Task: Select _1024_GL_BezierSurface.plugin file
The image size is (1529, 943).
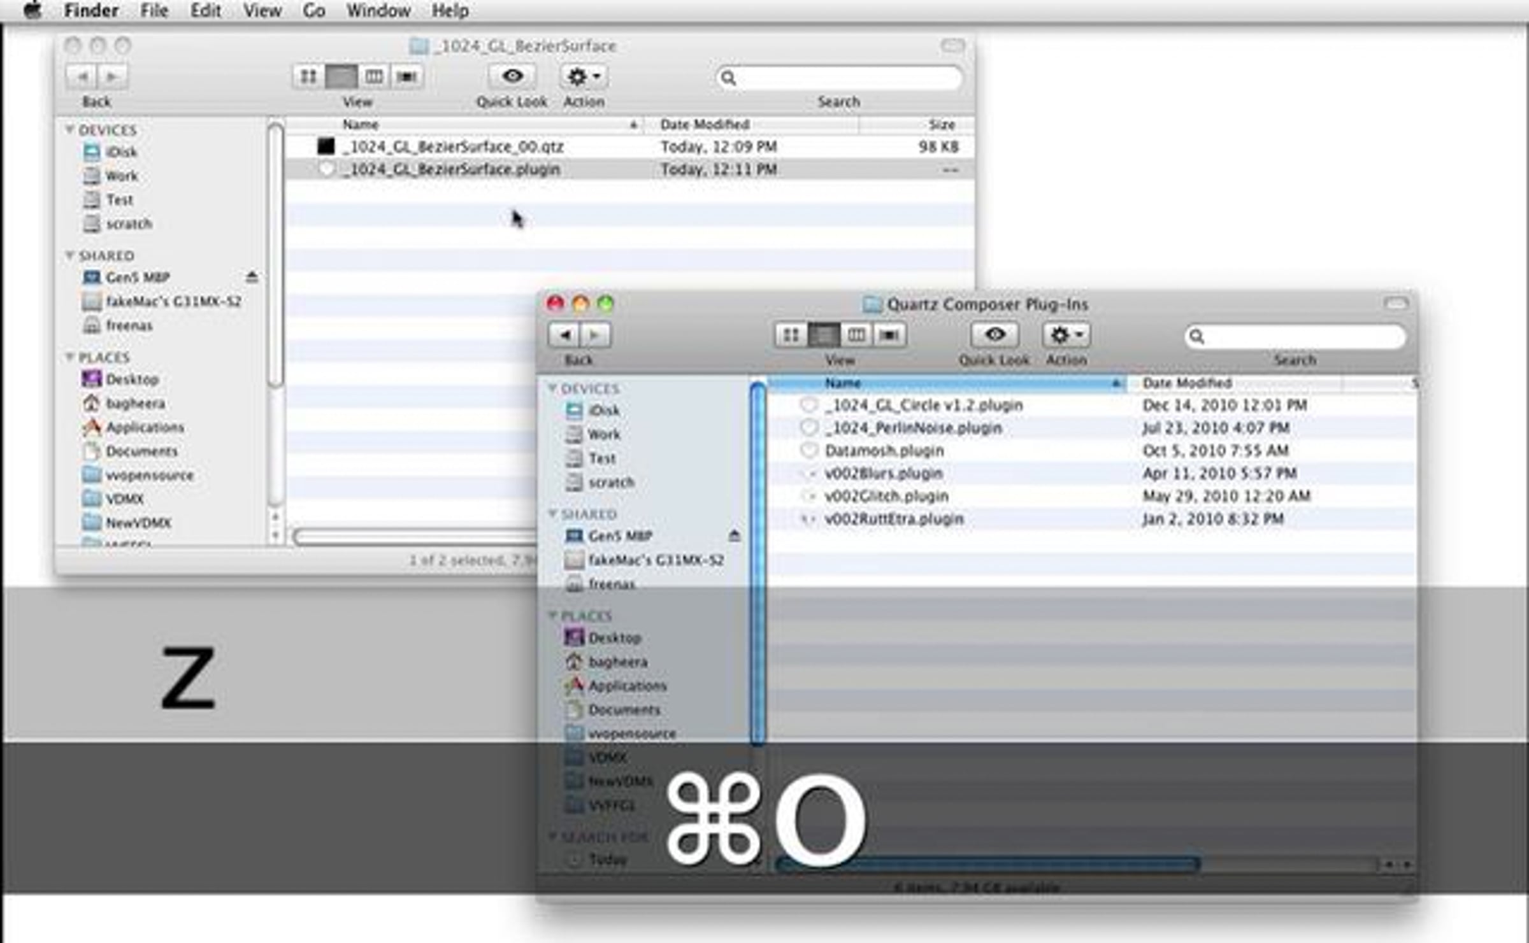Action: click(x=629, y=169)
